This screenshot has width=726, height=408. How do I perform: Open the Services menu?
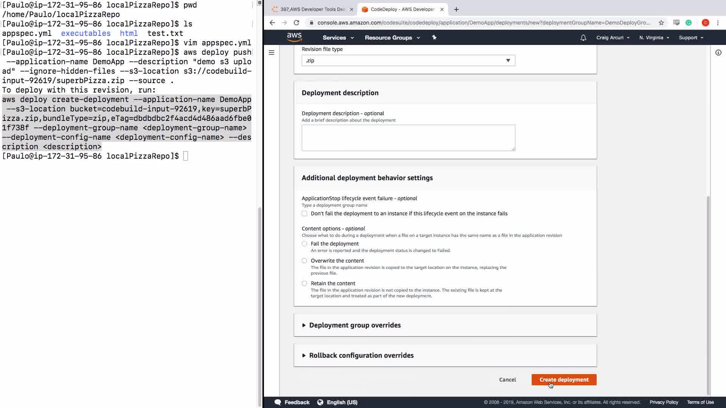pyautogui.click(x=338, y=38)
